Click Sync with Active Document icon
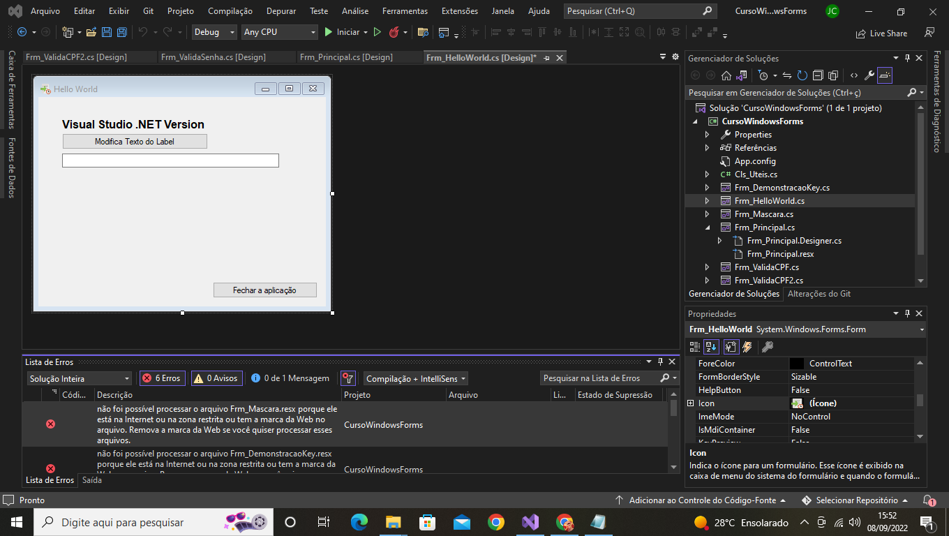 [787, 75]
